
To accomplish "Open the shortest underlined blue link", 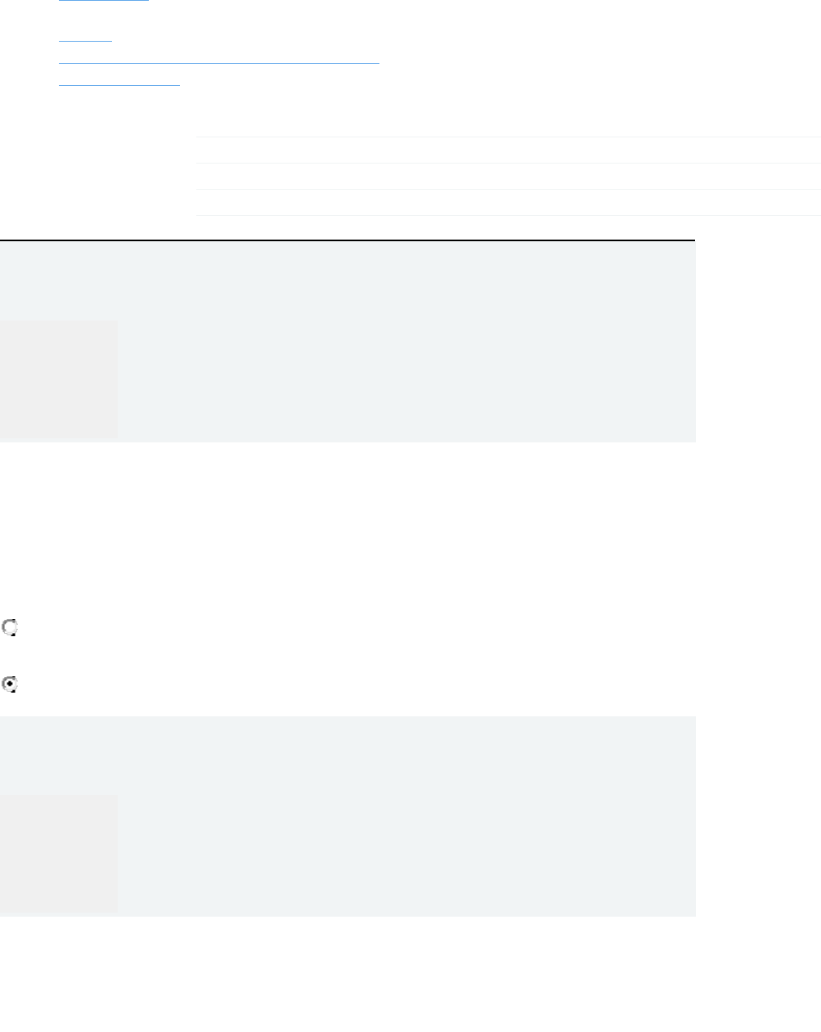I will point(85,38).
